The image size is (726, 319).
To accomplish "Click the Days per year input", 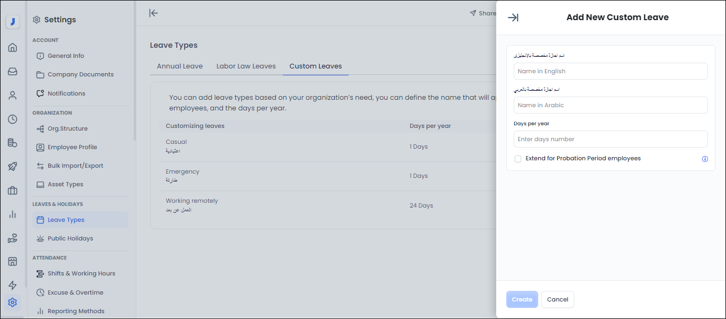I will (x=610, y=139).
